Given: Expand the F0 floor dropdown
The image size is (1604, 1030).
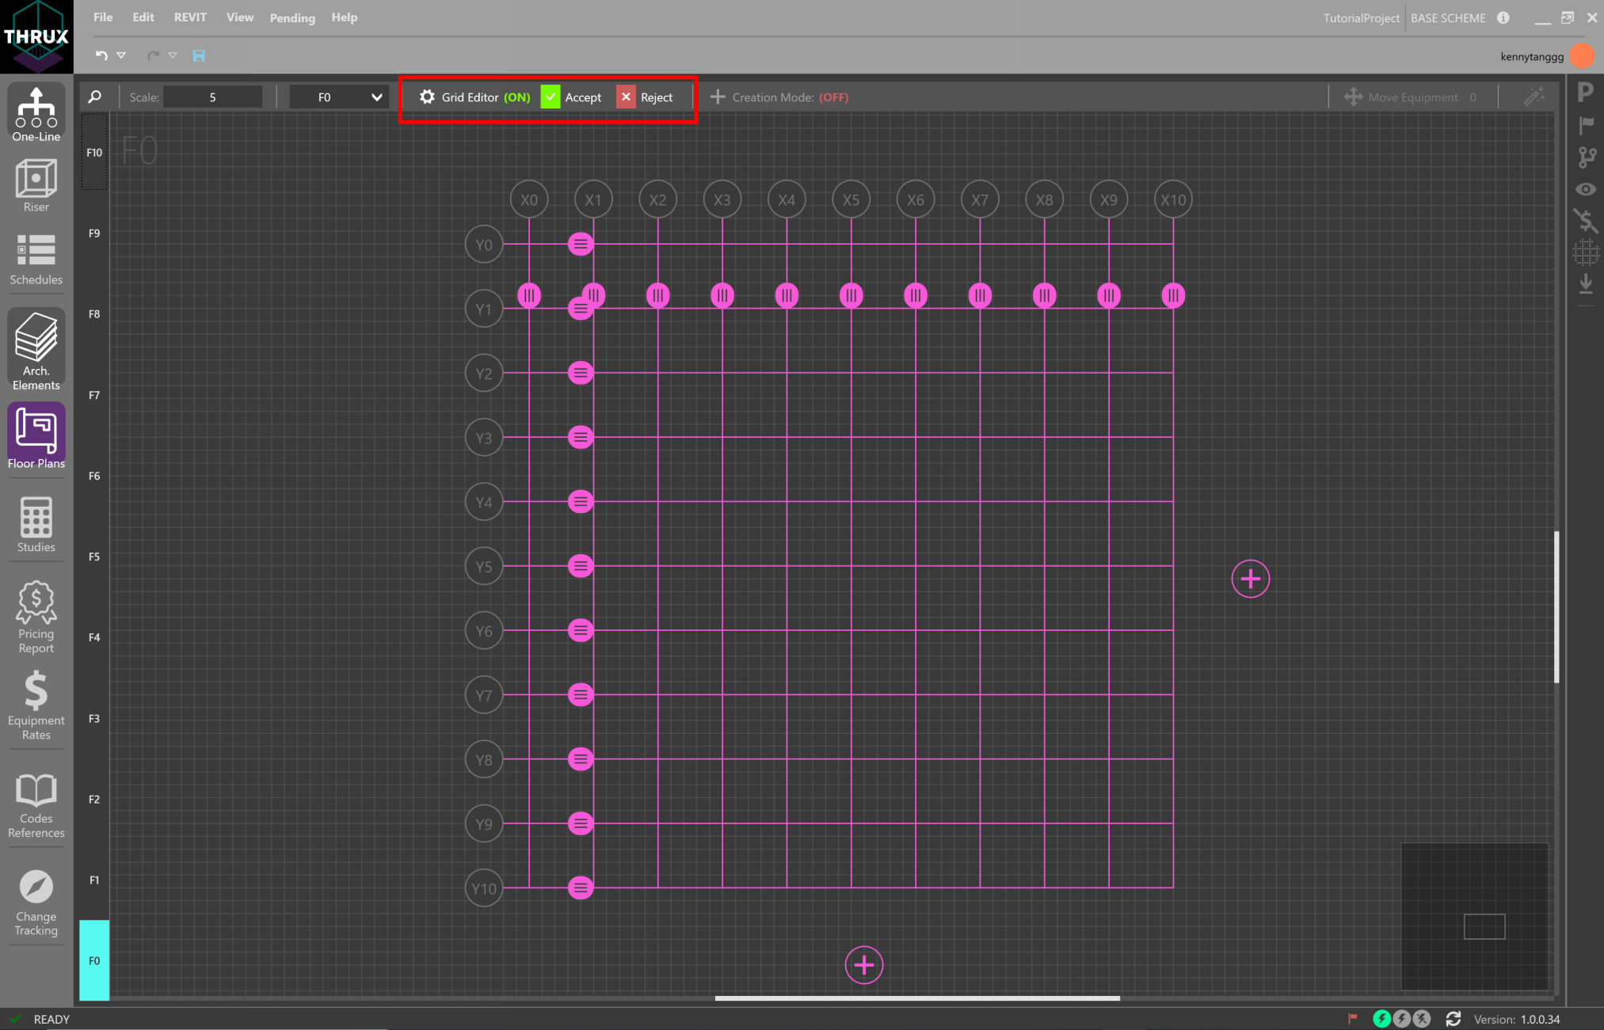Looking at the screenshot, I should (x=376, y=97).
